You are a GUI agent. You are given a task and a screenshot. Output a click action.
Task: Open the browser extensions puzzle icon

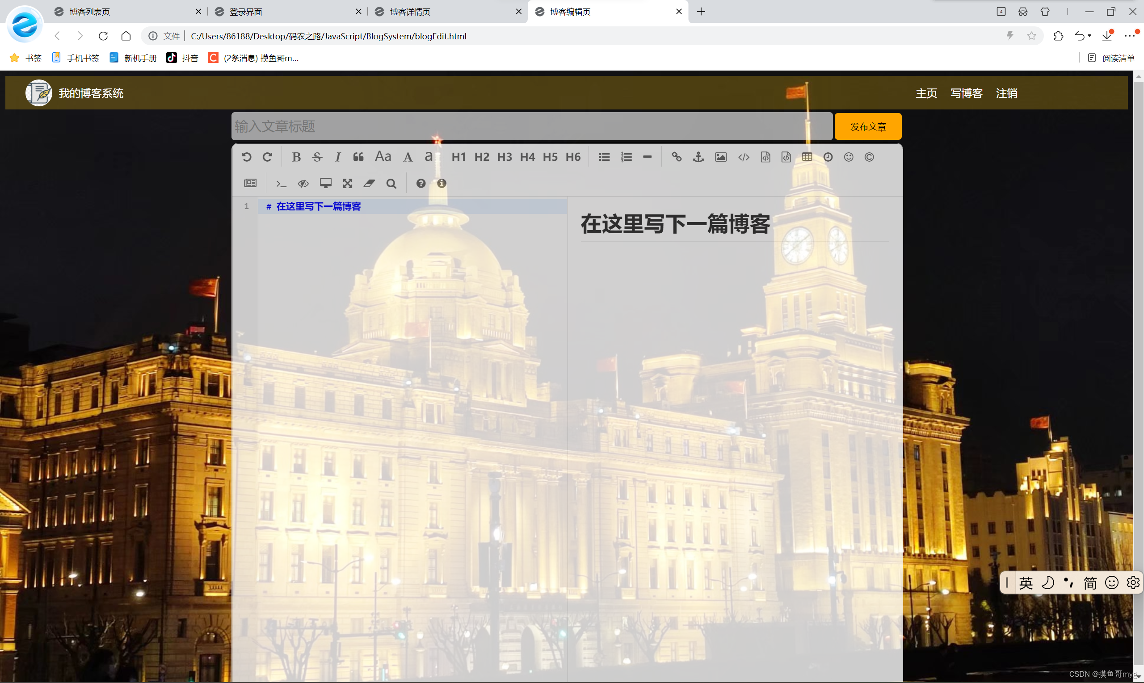[1058, 36]
